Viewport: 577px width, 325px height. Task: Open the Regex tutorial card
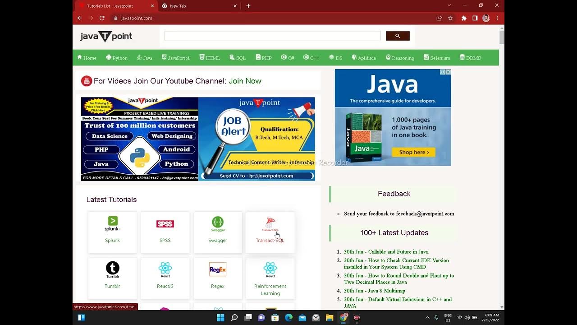click(x=218, y=278)
